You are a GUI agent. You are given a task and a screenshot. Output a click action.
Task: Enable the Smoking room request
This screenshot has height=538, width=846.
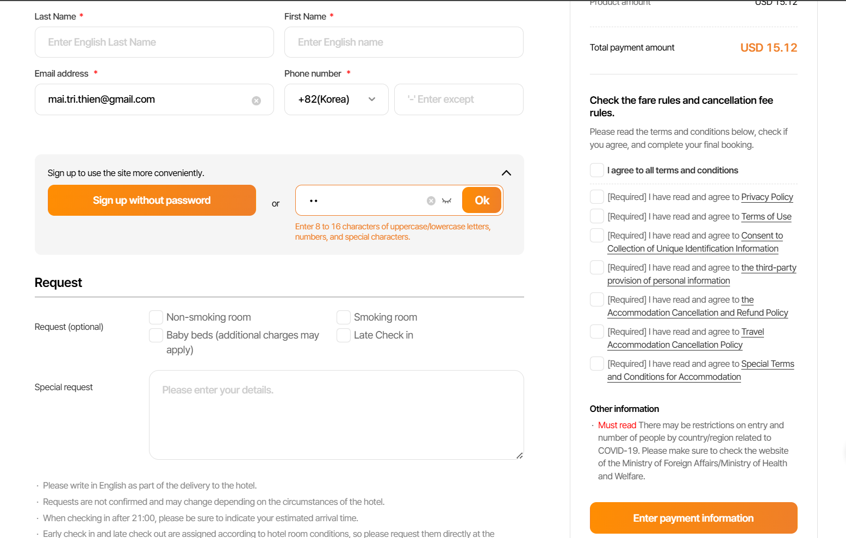pos(344,317)
